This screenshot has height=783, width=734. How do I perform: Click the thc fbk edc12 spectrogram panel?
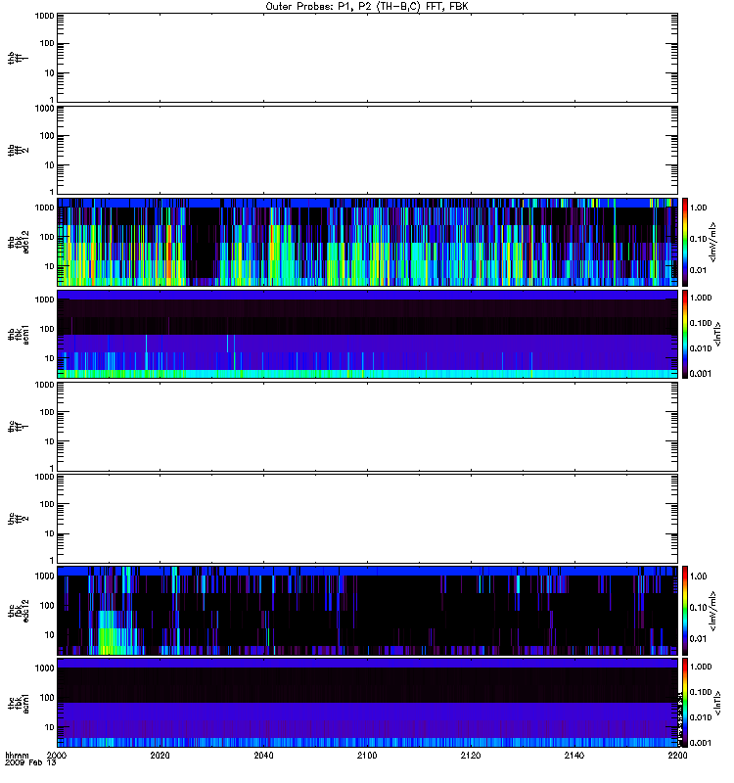pyautogui.click(x=366, y=609)
